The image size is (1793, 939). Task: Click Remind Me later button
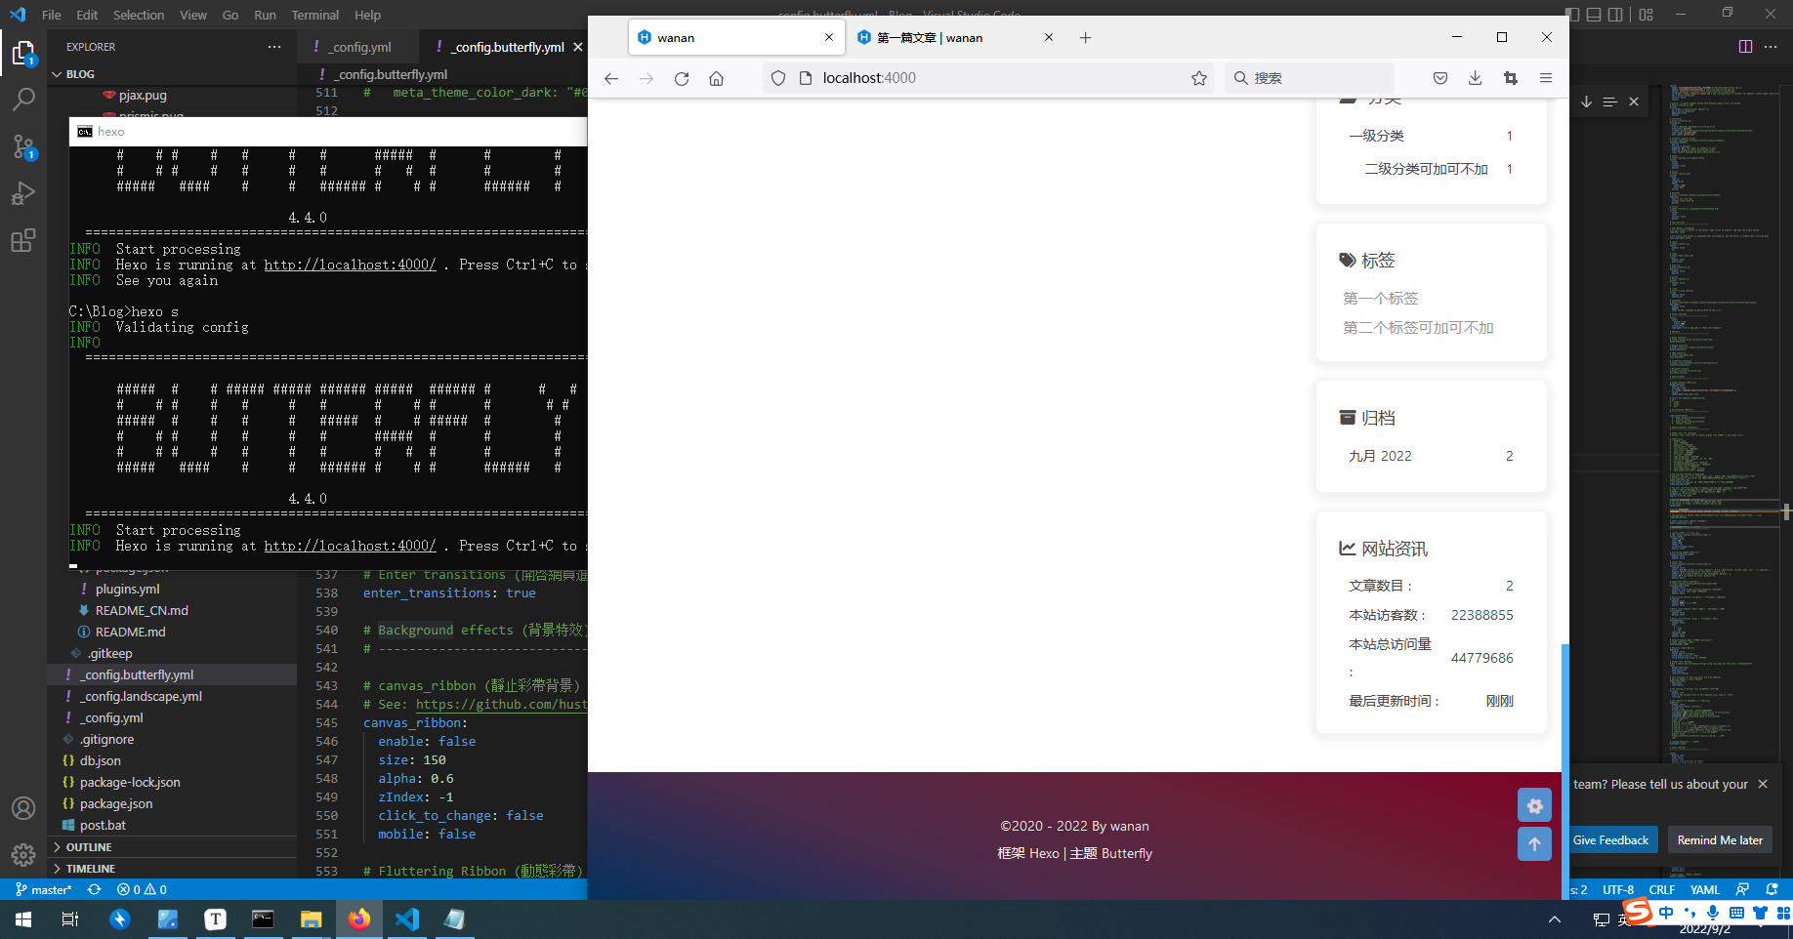[1720, 840]
